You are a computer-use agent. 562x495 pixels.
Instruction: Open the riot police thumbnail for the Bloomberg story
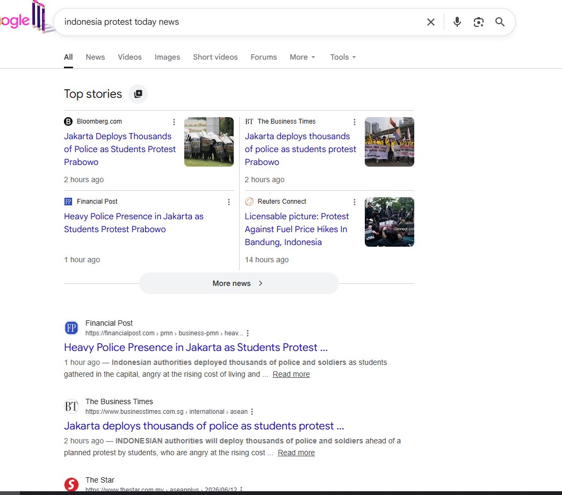click(x=209, y=142)
